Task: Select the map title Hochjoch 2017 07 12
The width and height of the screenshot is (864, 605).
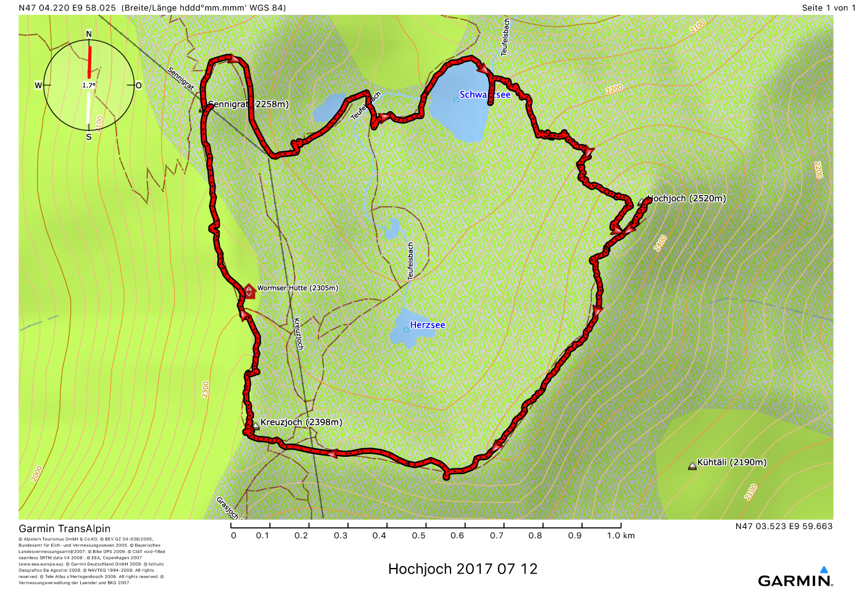Action: point(462,569)
